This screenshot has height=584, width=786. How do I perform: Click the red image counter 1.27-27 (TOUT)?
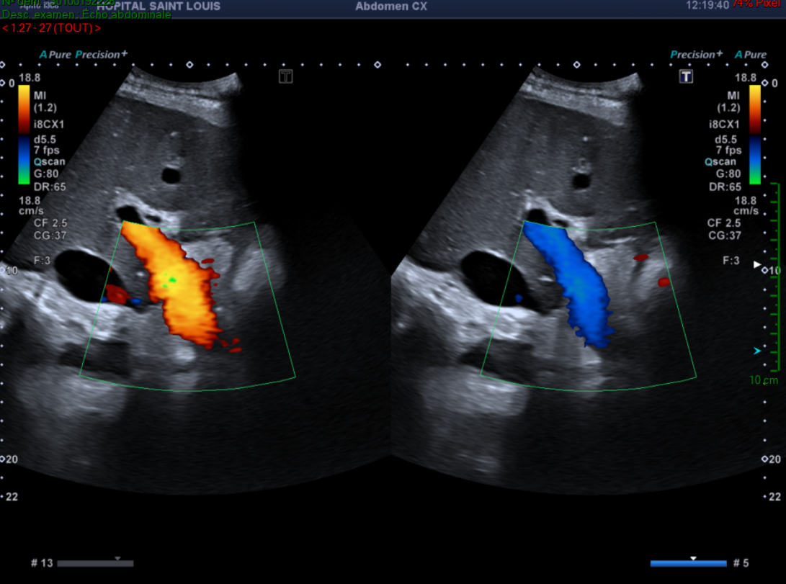[x=51, y=28]
